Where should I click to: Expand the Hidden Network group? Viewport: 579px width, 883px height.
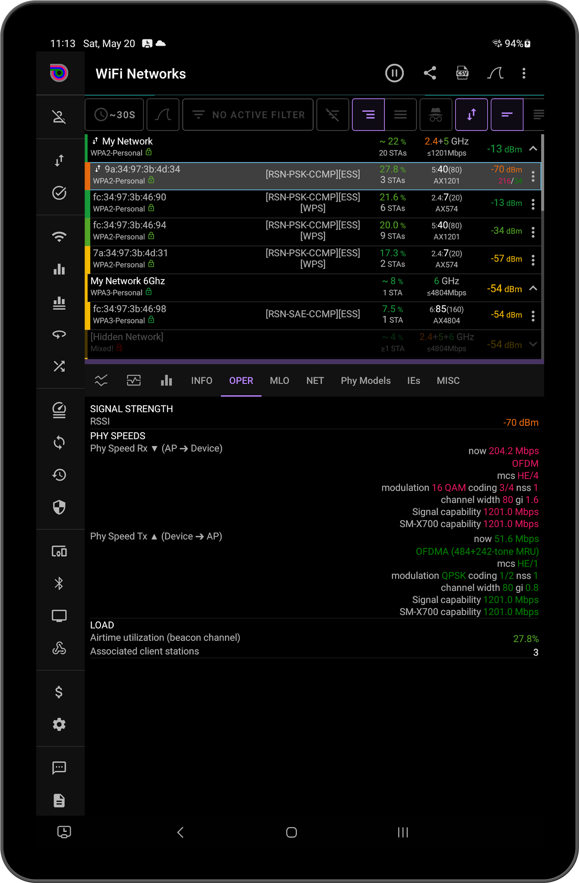pos(533,344)
